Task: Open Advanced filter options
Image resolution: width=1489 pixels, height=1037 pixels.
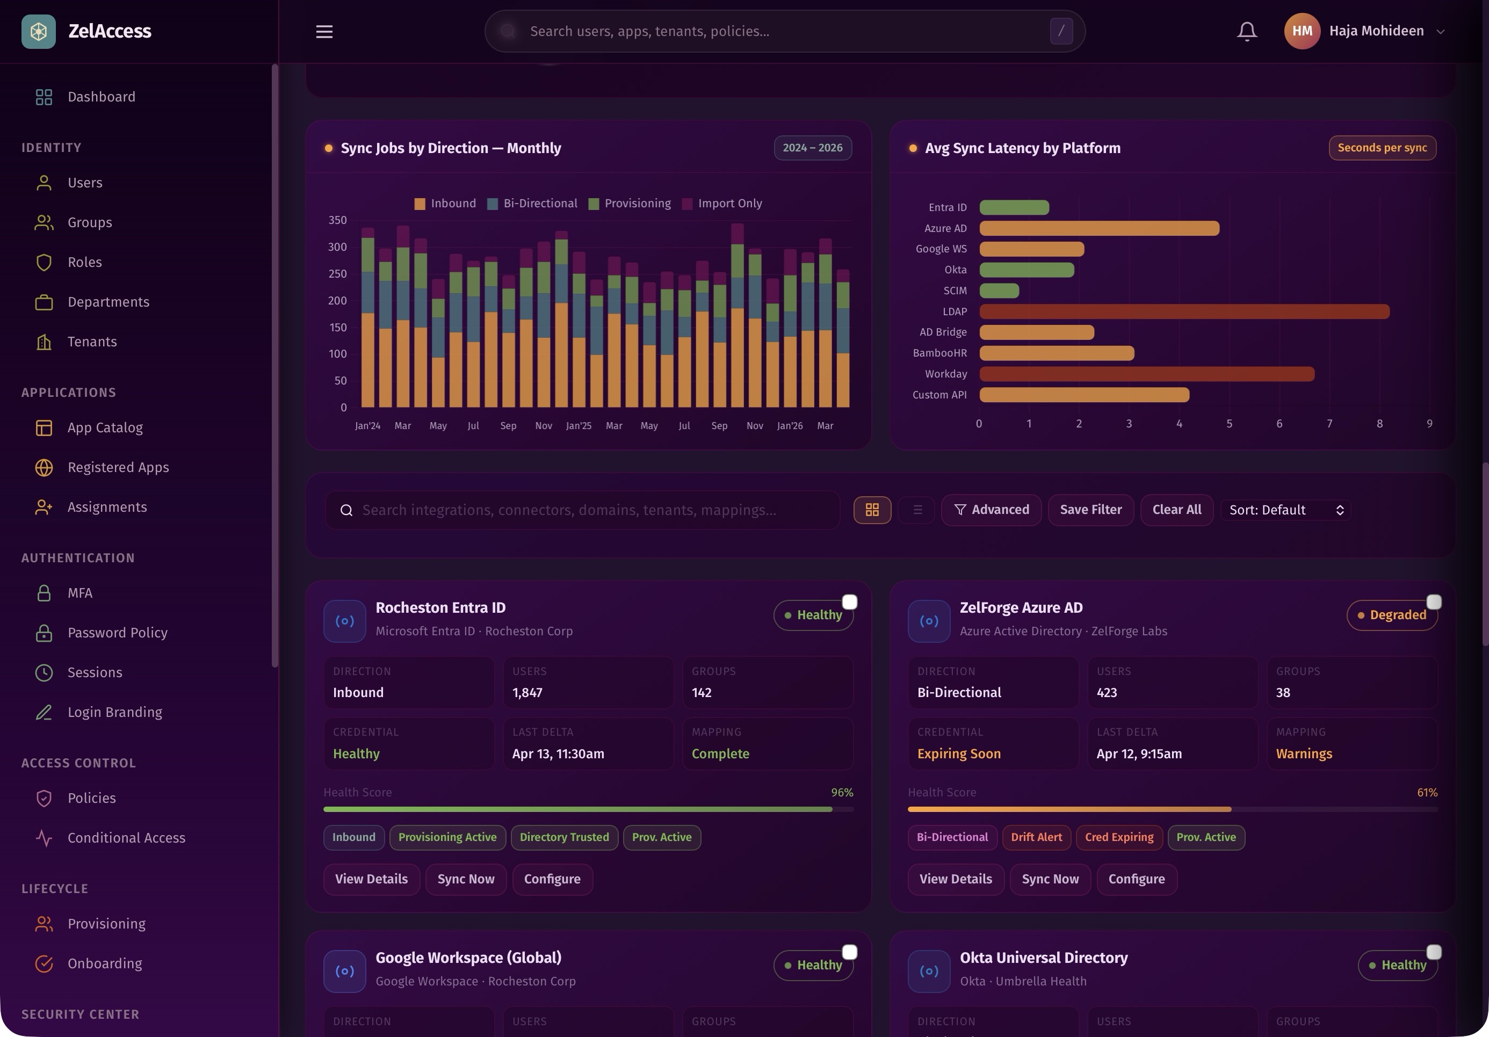Action: 991,510
